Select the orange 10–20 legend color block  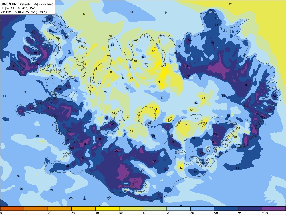pos(36,209)
